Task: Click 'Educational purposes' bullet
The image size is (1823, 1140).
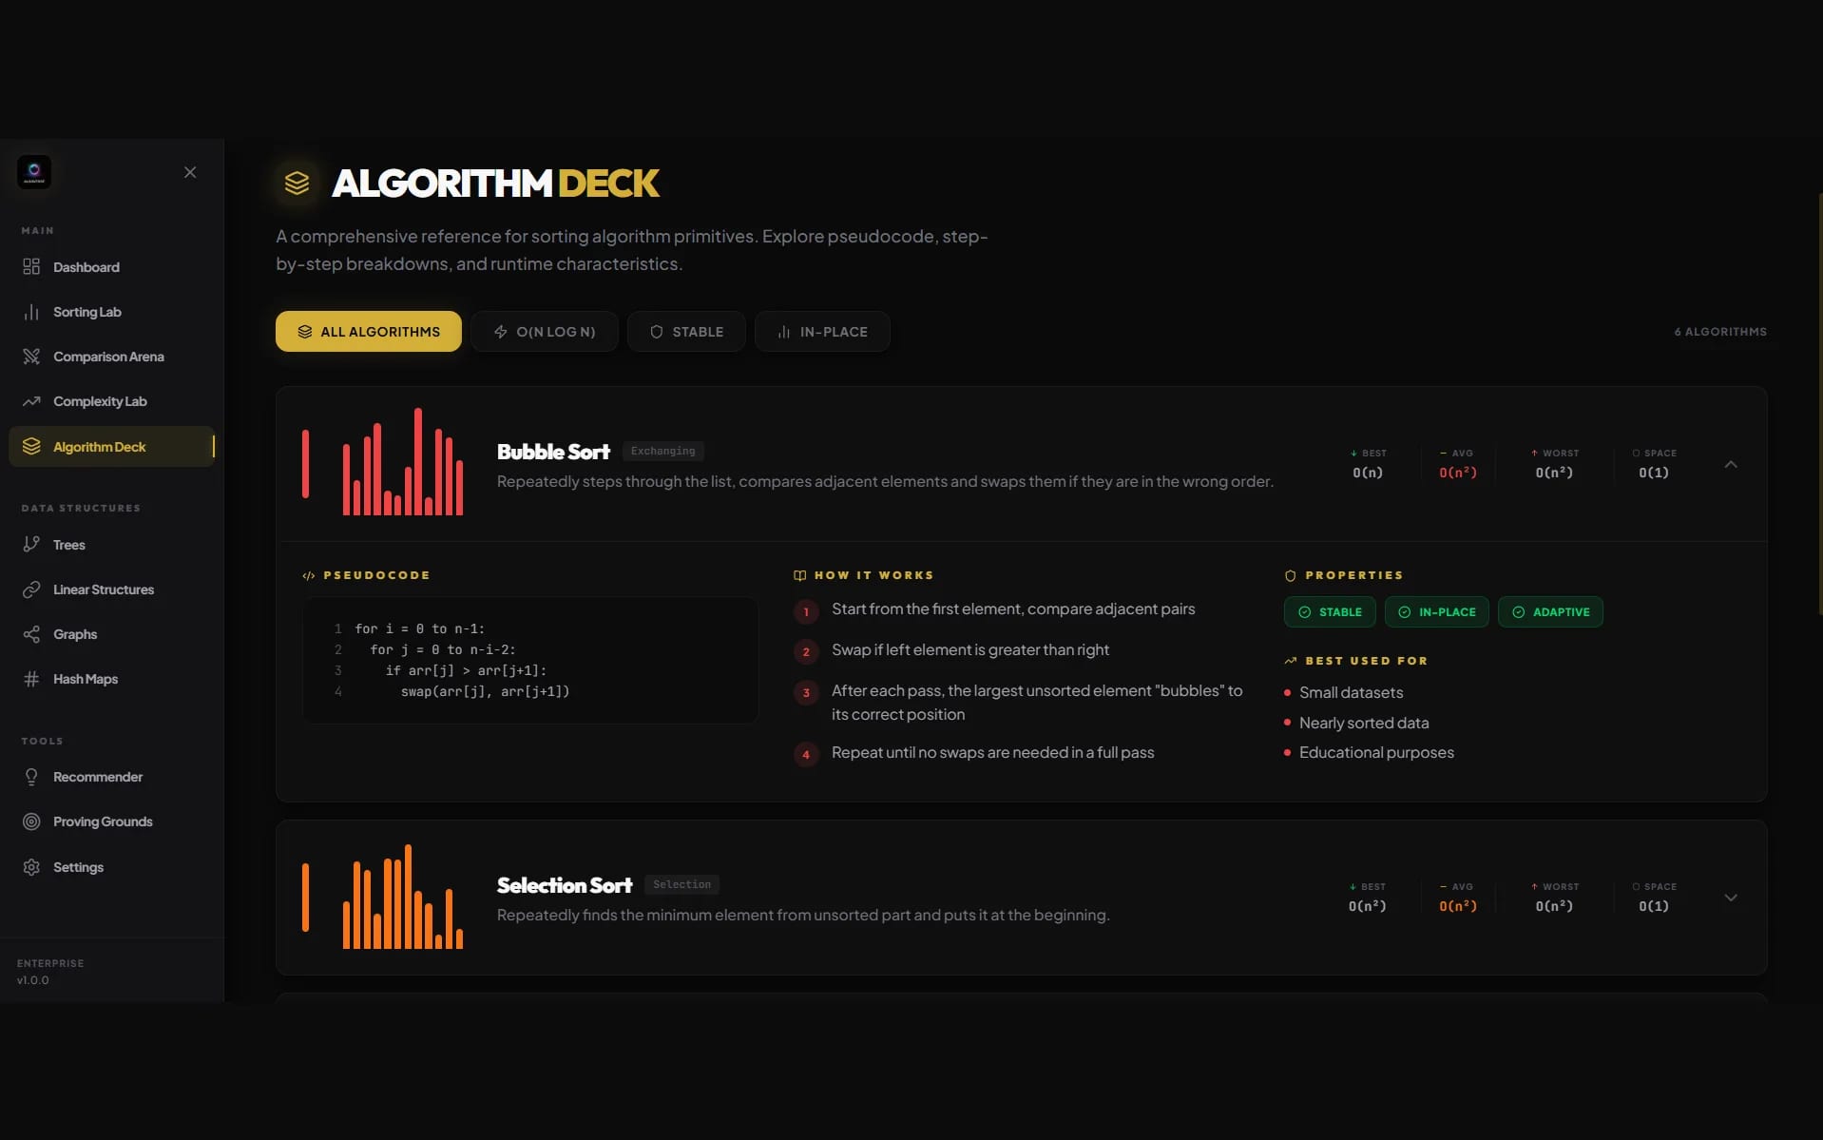Action: click(x=1376, y=753)
